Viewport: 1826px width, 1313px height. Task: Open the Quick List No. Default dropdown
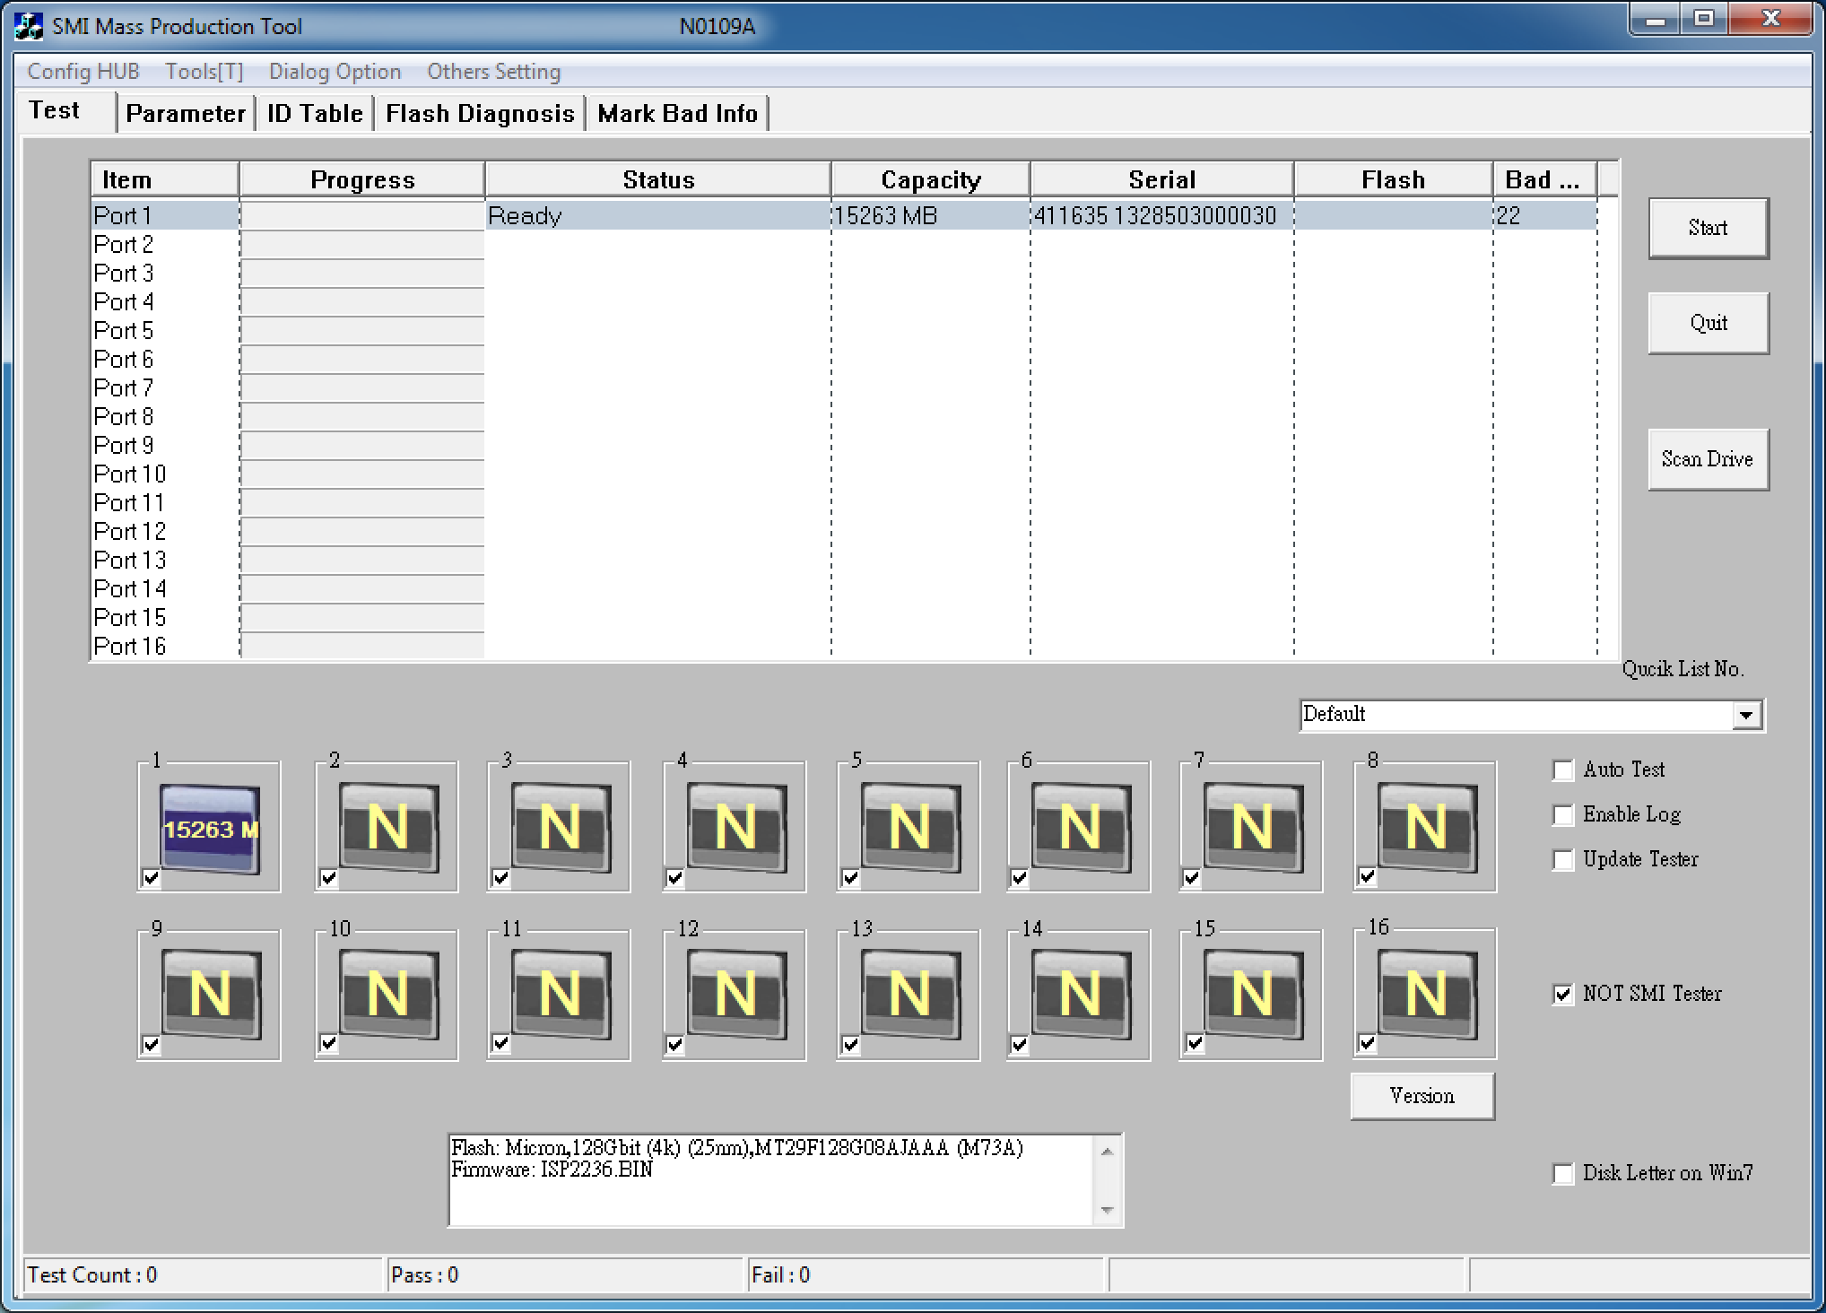(x=1745, y=716)
